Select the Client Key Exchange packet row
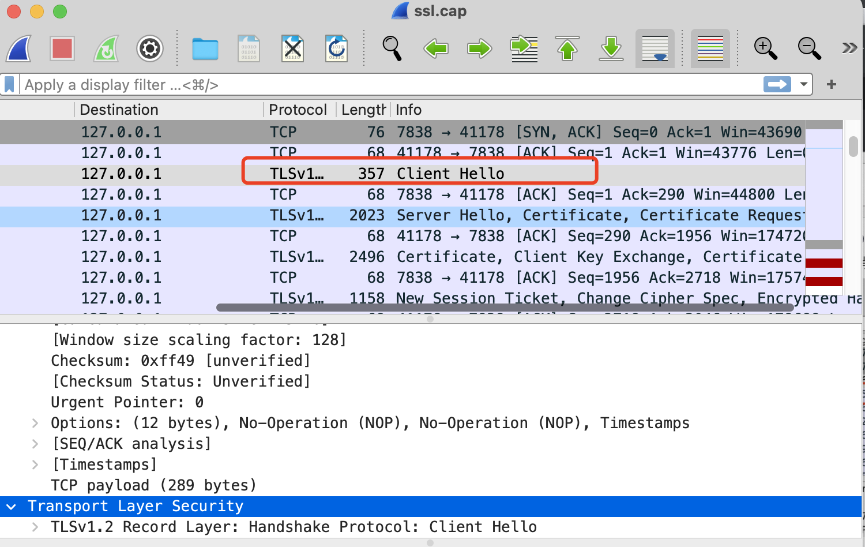Screen dimensions: 865x547 403,257
